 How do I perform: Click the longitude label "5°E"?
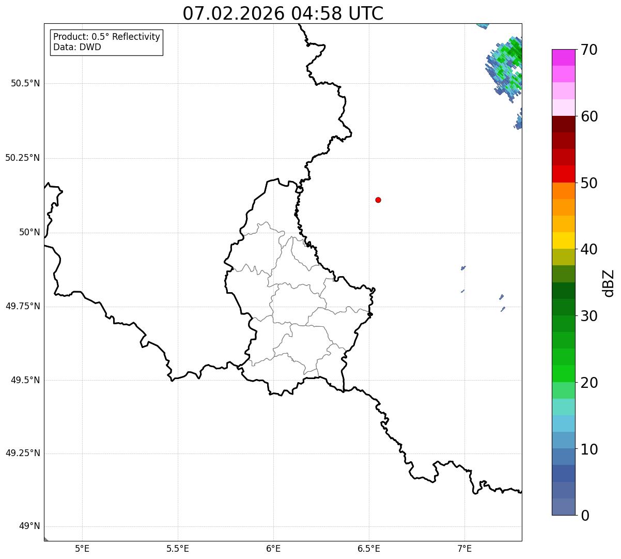[82, 549]
